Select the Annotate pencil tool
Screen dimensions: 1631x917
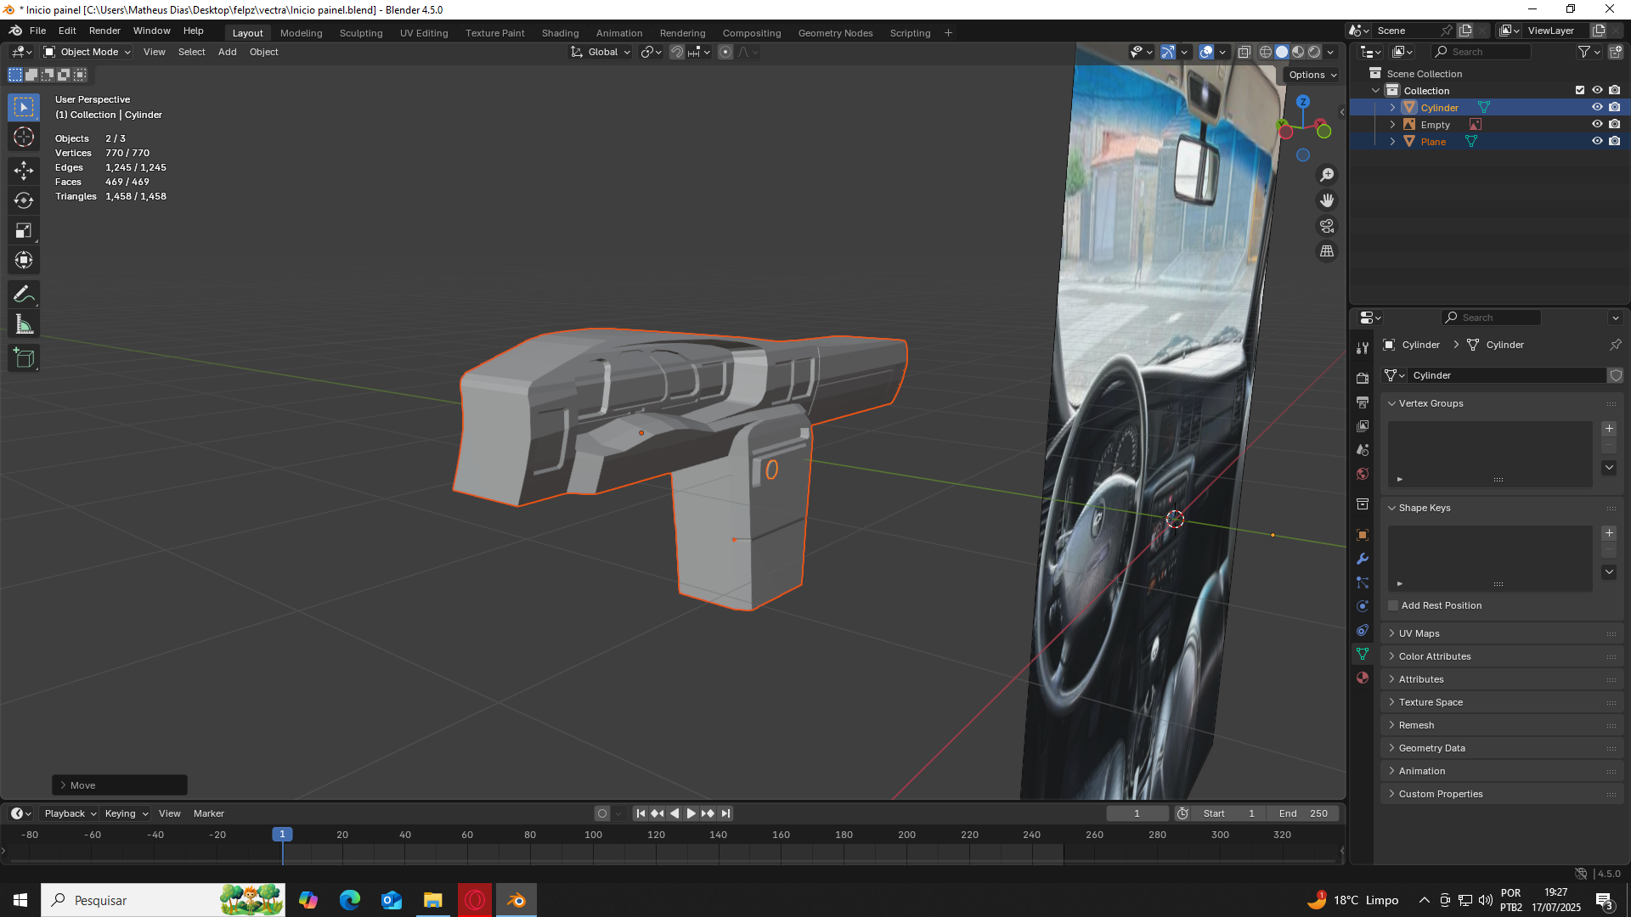(24, 294)
